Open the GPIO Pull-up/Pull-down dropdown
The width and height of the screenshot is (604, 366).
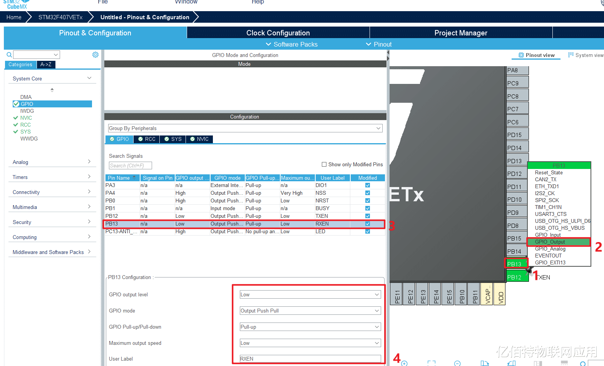[x=310, y=327]
